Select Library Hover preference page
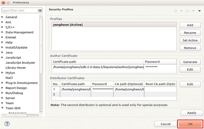 tap(16, 68)
